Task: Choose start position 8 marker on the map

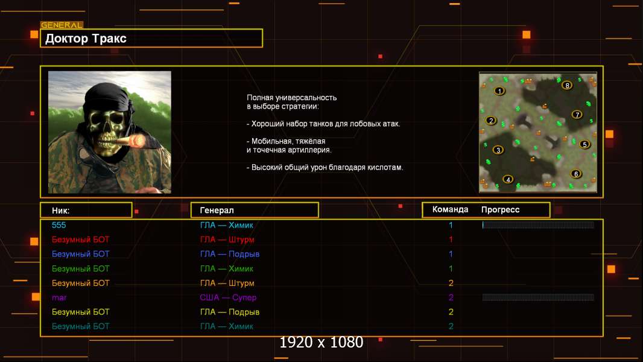Action: (x=567, y=85)
